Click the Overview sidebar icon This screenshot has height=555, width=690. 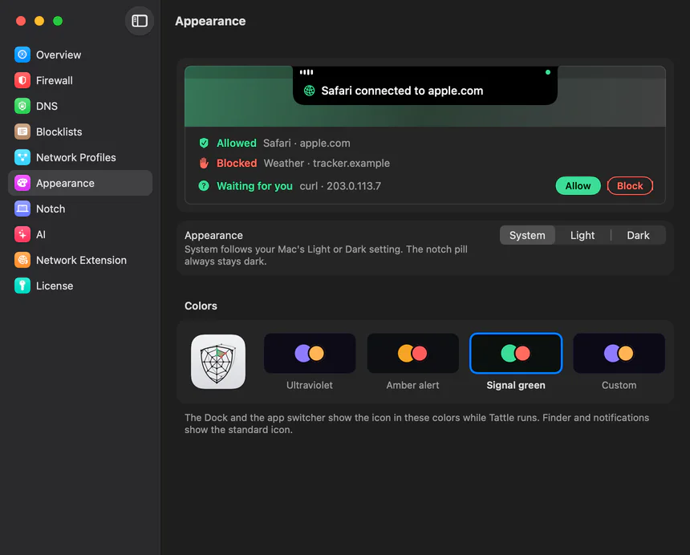(22, 55)
